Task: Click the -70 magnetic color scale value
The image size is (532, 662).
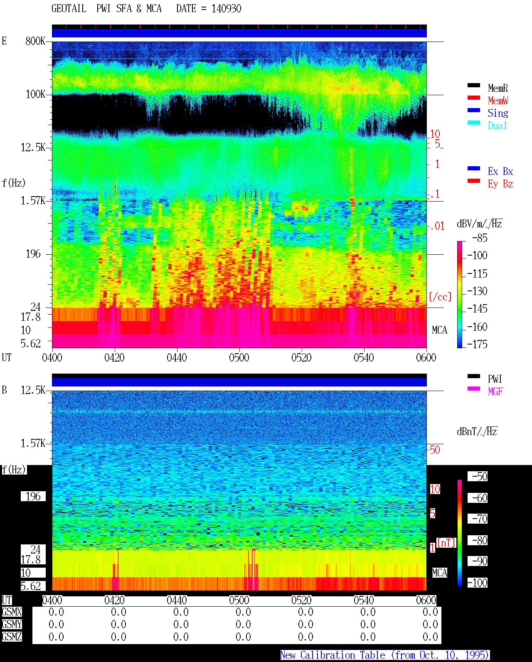Action: (478, 519)
